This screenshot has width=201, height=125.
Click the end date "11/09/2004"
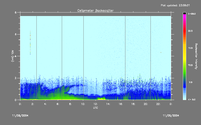coord(171,115)
